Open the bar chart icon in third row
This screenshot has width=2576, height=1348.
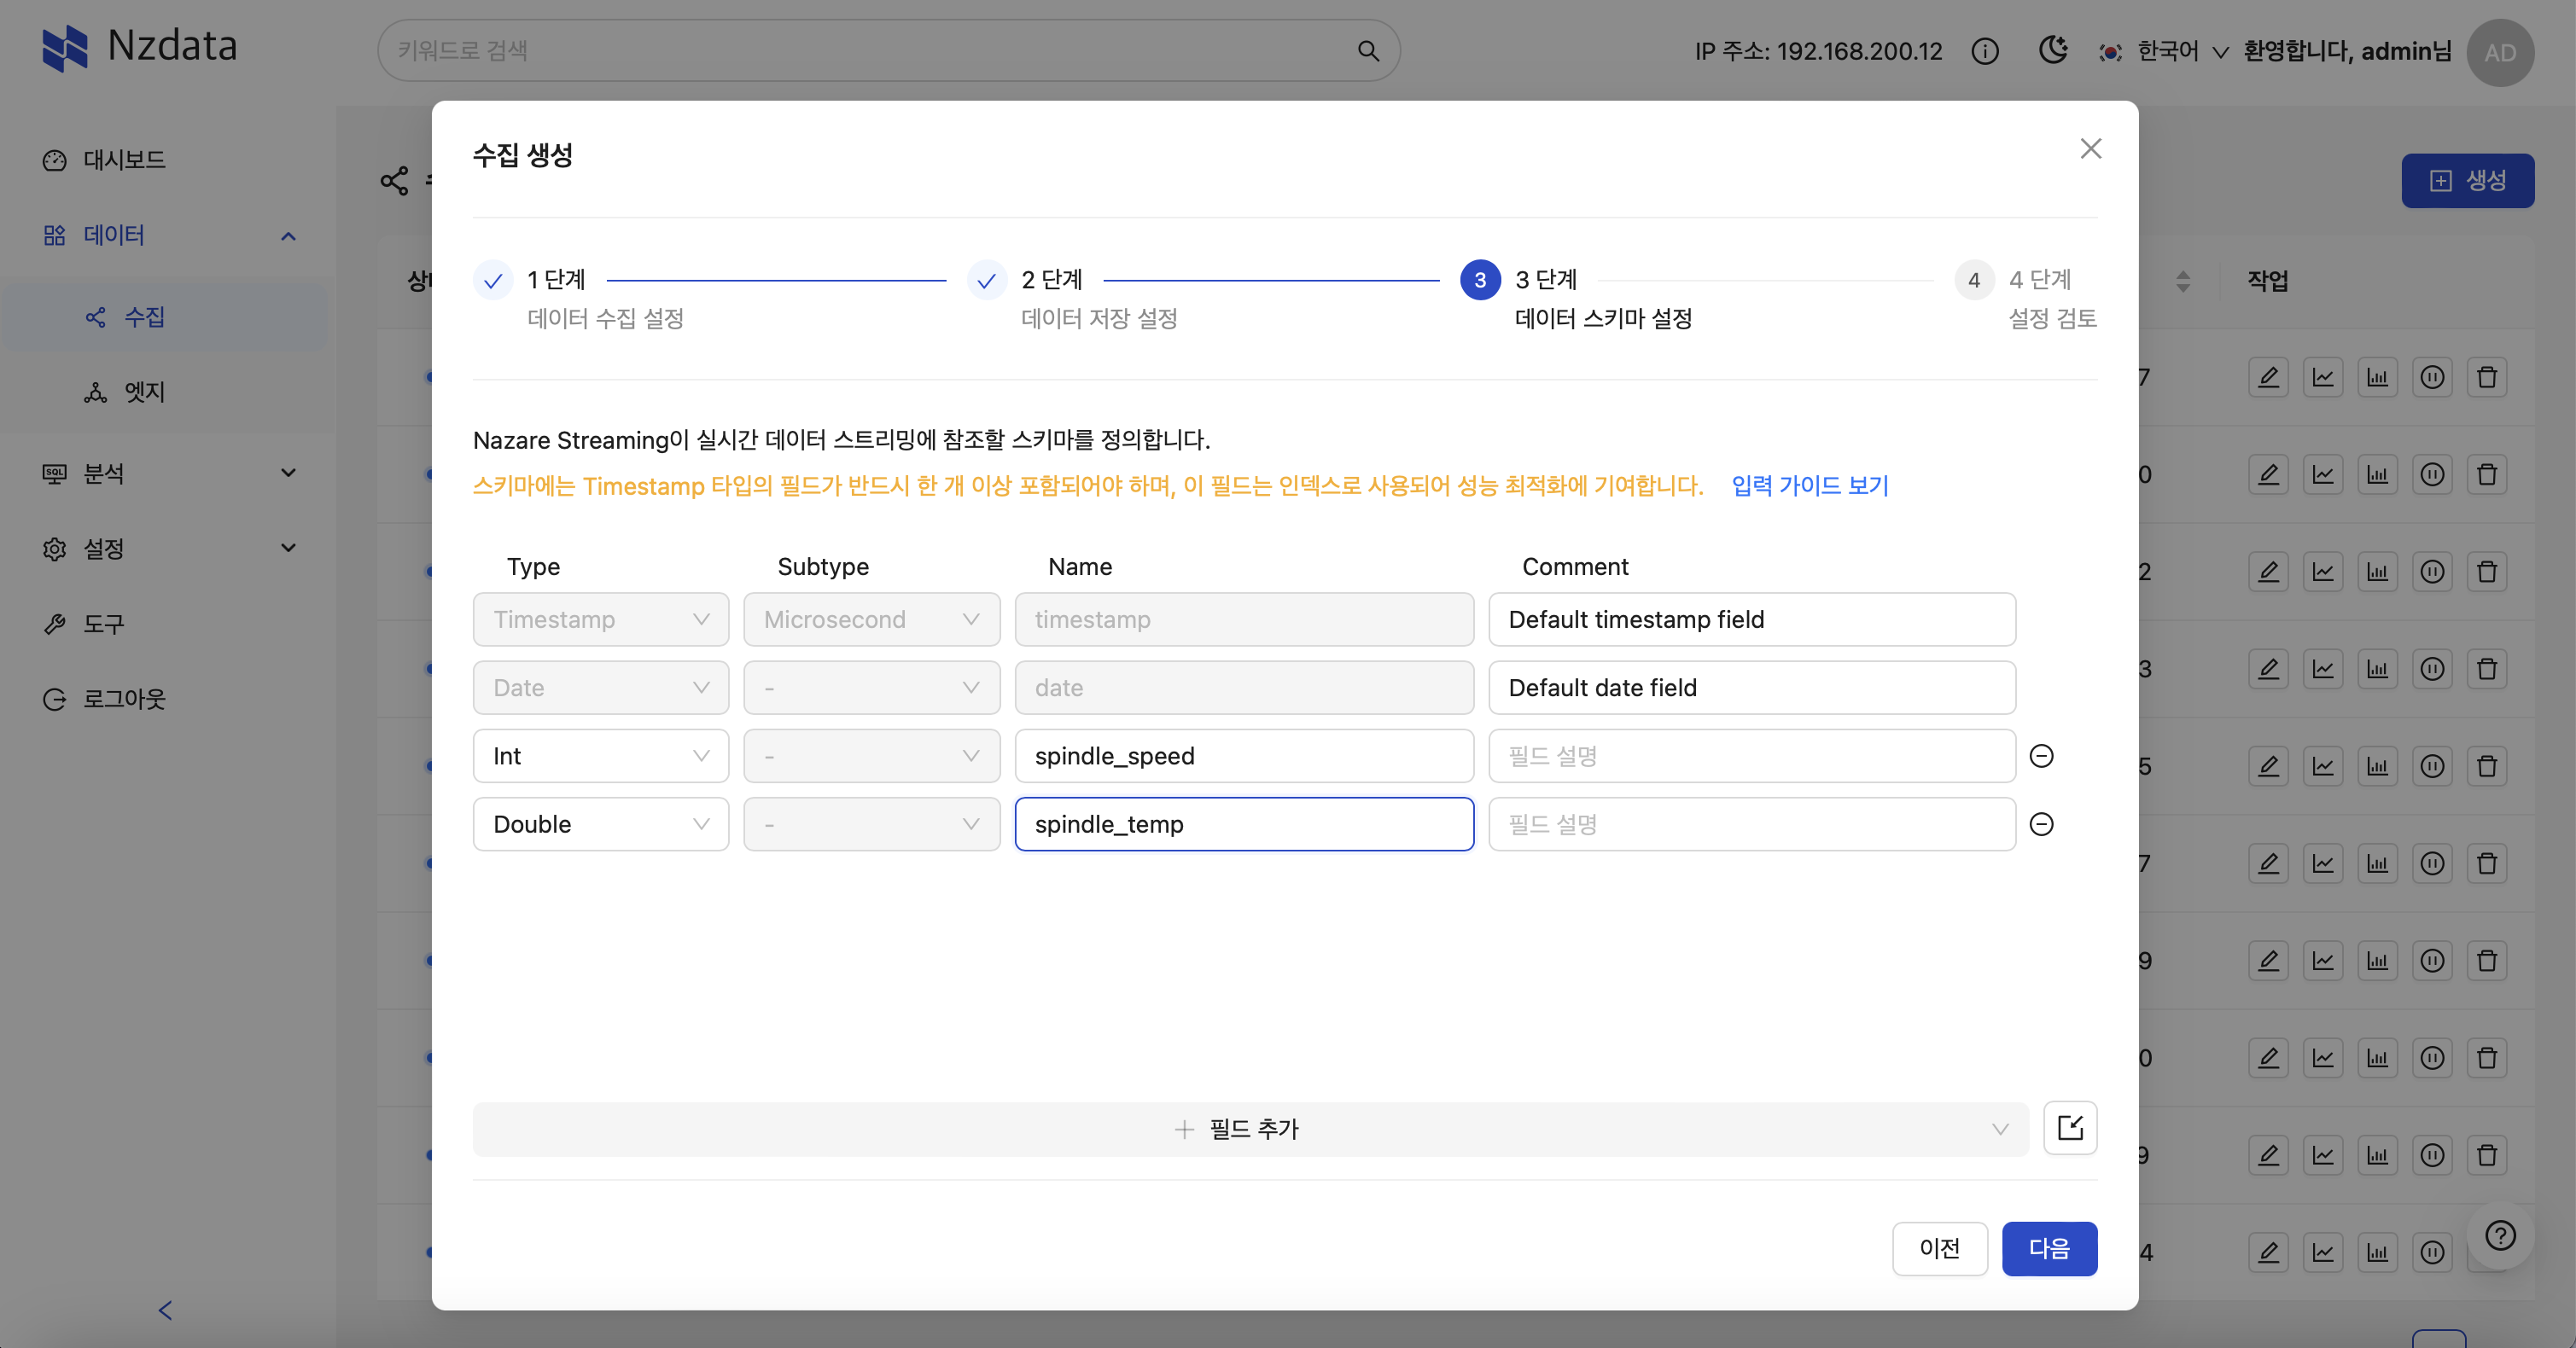(x=2378, y=572)
